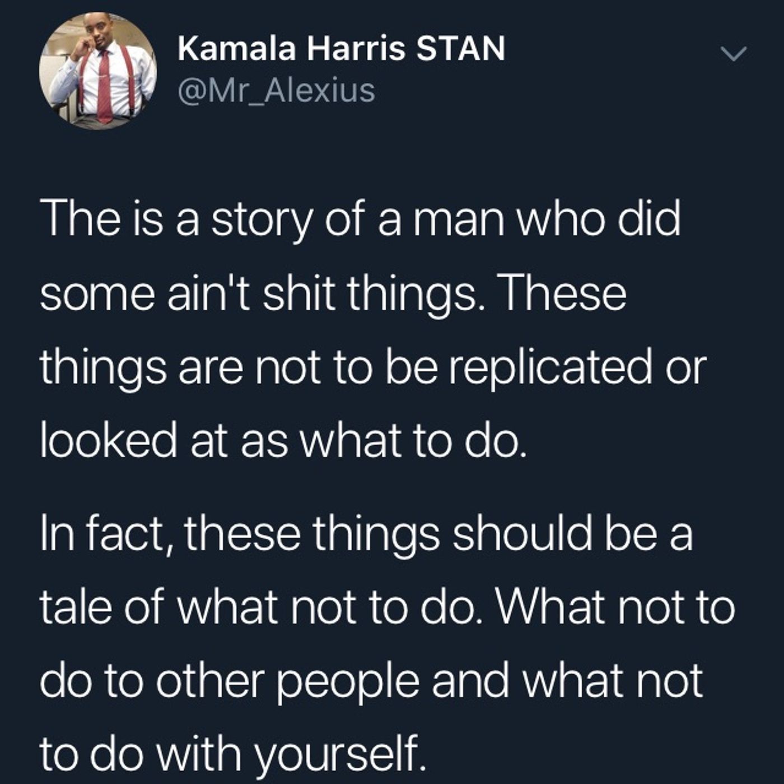Click the word STAN in display name
This screenshot has height=784, width=784.
[x=461, y=48]
